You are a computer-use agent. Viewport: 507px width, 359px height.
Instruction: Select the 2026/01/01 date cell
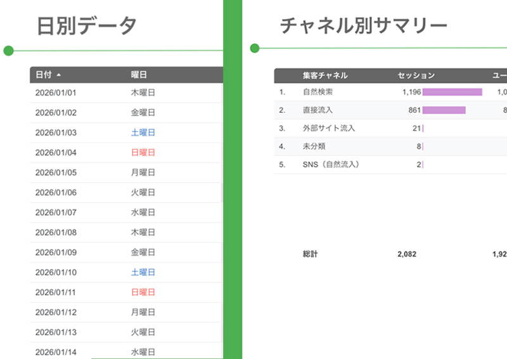(x=56, y=93)
